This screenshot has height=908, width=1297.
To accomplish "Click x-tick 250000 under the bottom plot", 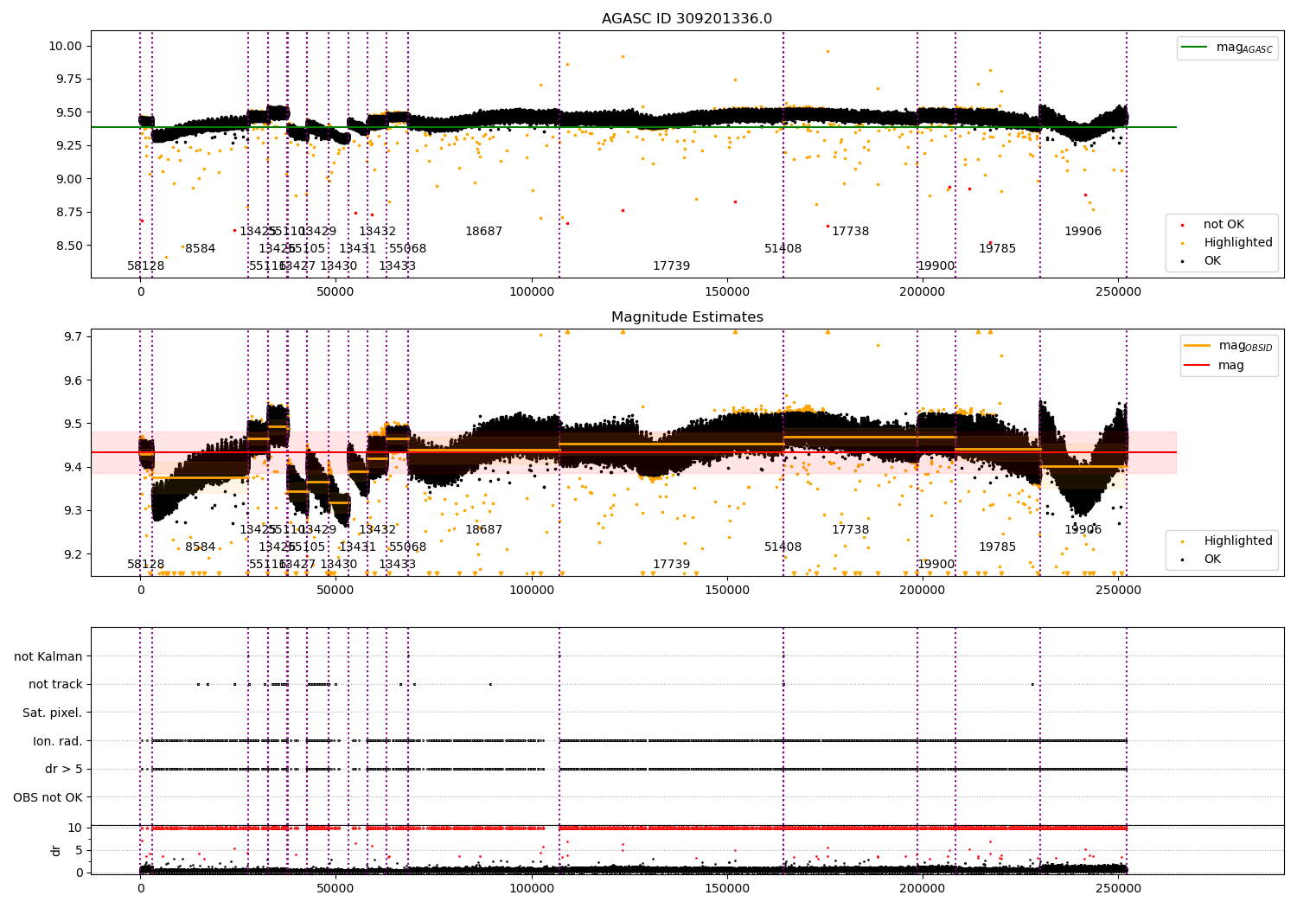I will [1119, 888].
